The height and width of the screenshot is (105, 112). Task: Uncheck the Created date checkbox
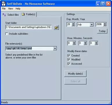coord(69,56)
